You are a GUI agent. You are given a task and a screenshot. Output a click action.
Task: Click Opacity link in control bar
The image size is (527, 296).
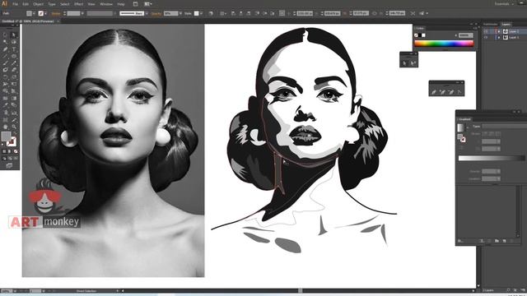point(156,13)
